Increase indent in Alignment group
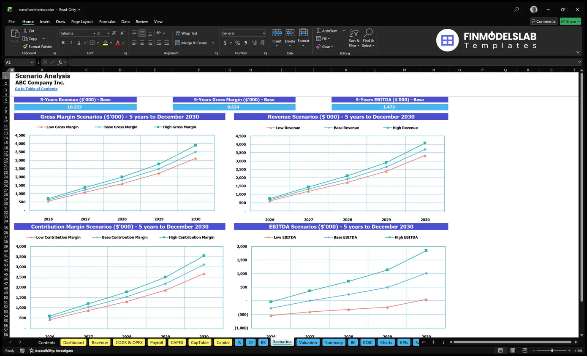 pos(166,43)
